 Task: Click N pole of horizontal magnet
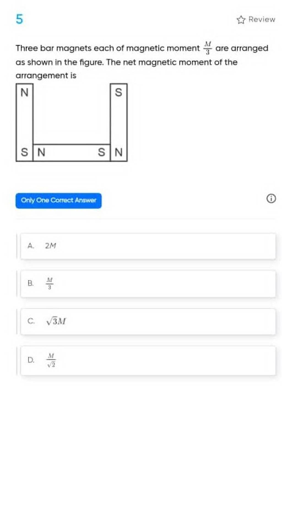[x=41, y=152]
